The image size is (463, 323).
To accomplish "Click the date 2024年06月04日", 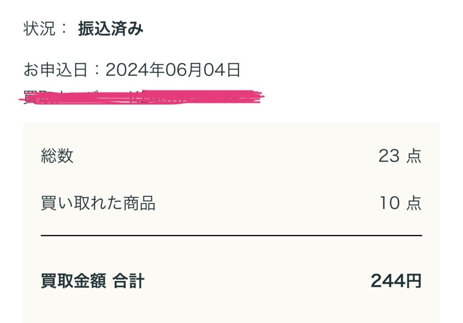I will point(173,70).
